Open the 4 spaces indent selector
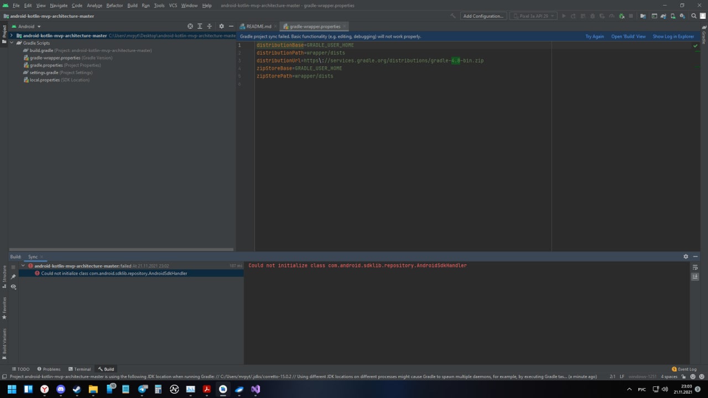This screenshot has width=708, height=398. point(669,376)
